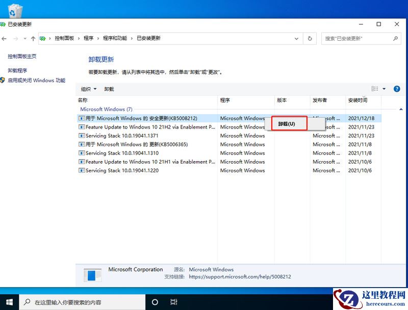Click the Microsoft Corporation icon in details pane
The image size is (408, 310).
click(94, 274)
